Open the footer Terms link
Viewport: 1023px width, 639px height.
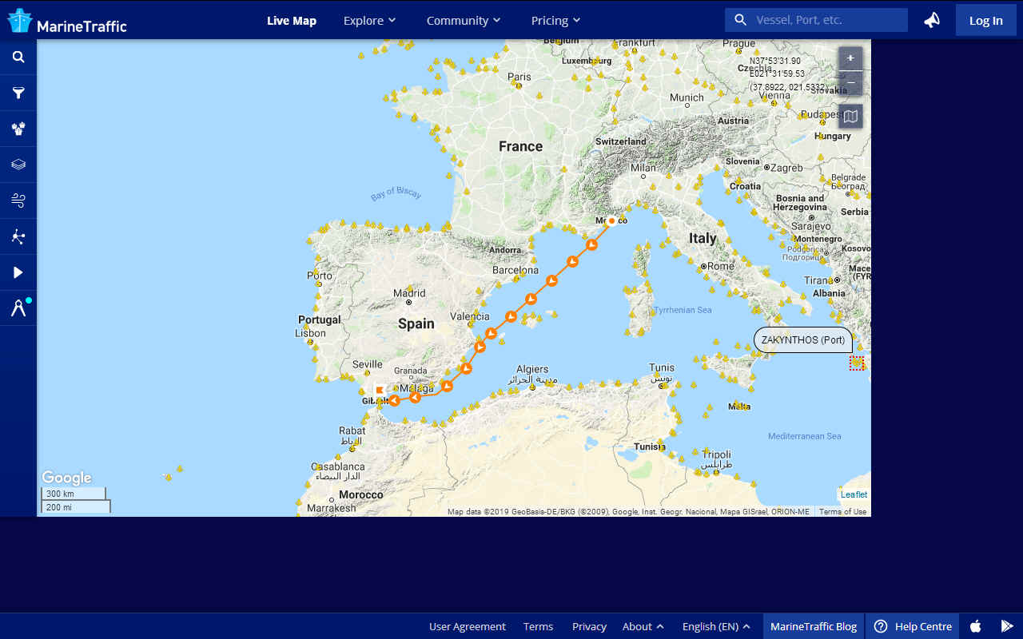(x=538, y=626)
